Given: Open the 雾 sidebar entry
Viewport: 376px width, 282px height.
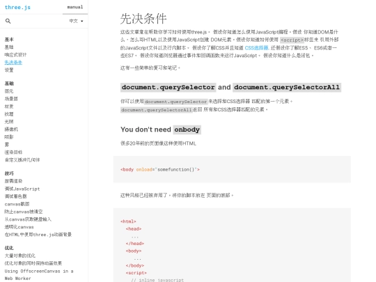Looking at the screenshot, I should point(7,145).
